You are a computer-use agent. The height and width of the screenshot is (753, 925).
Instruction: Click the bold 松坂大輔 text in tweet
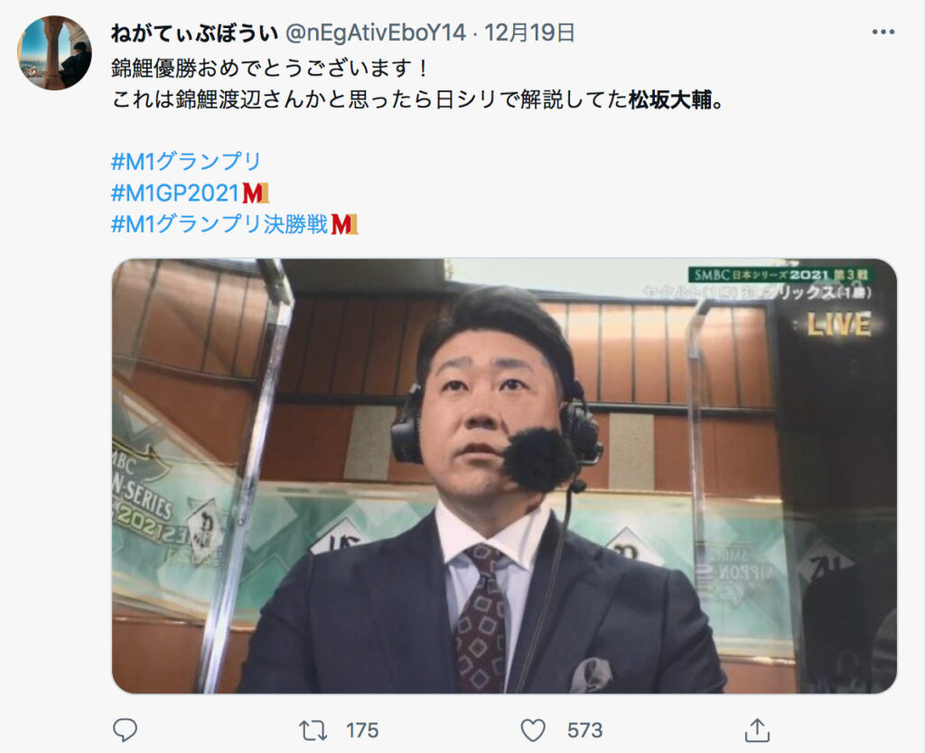click(670, 100)
